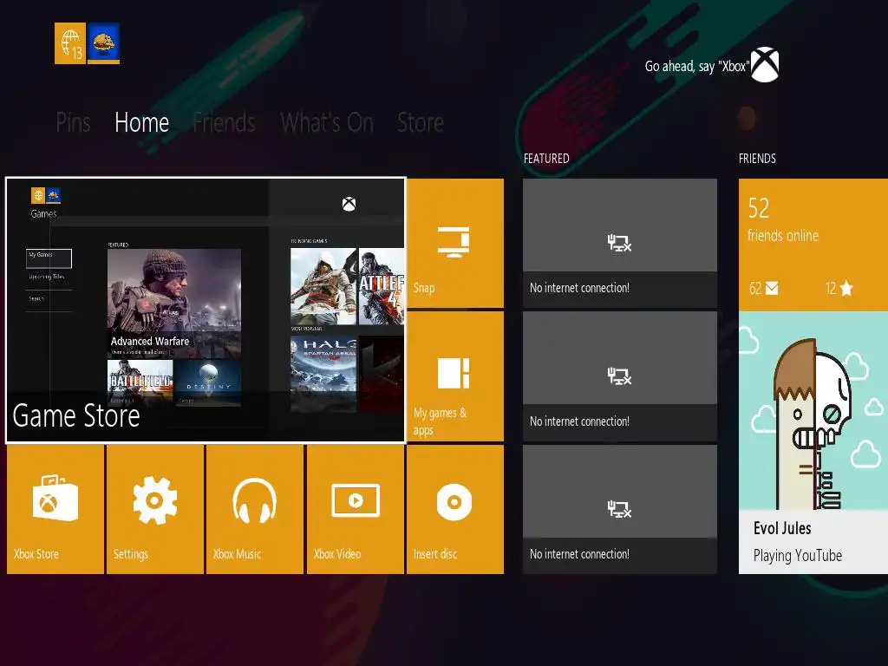Click the Xbox logo inside the Game Store preview
Image resolution: width=888 pixels, height=666 pixels.
(349, 204)
